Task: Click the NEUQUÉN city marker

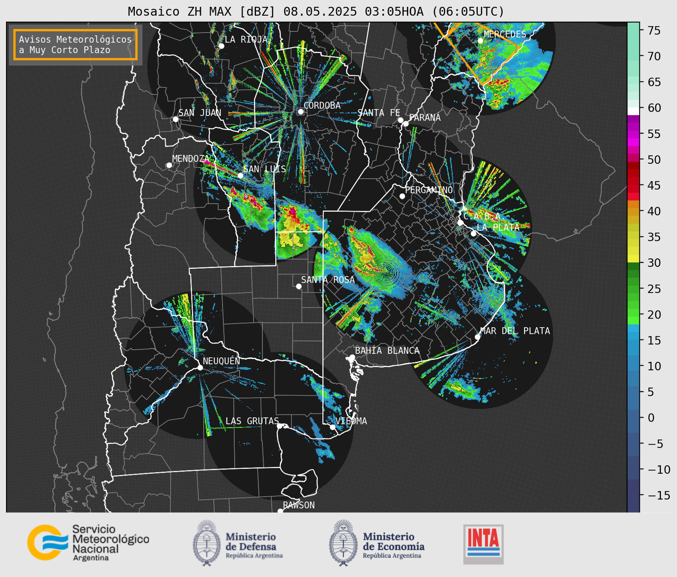Action: click(200, 368)
